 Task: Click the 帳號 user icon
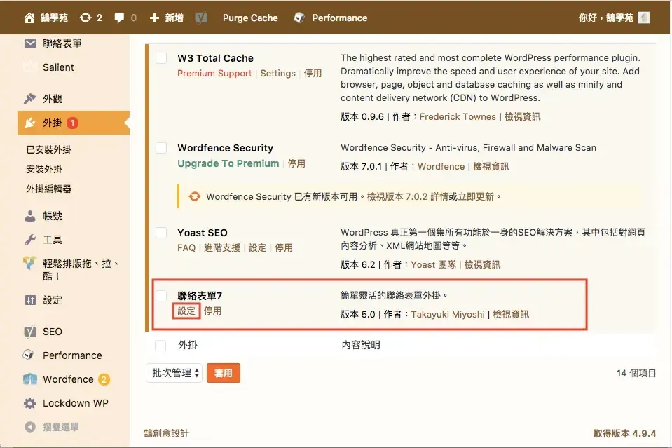click(30, 216)
